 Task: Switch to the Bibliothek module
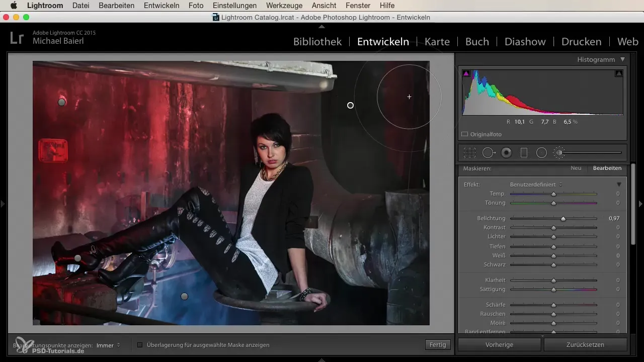pos(317,42)
